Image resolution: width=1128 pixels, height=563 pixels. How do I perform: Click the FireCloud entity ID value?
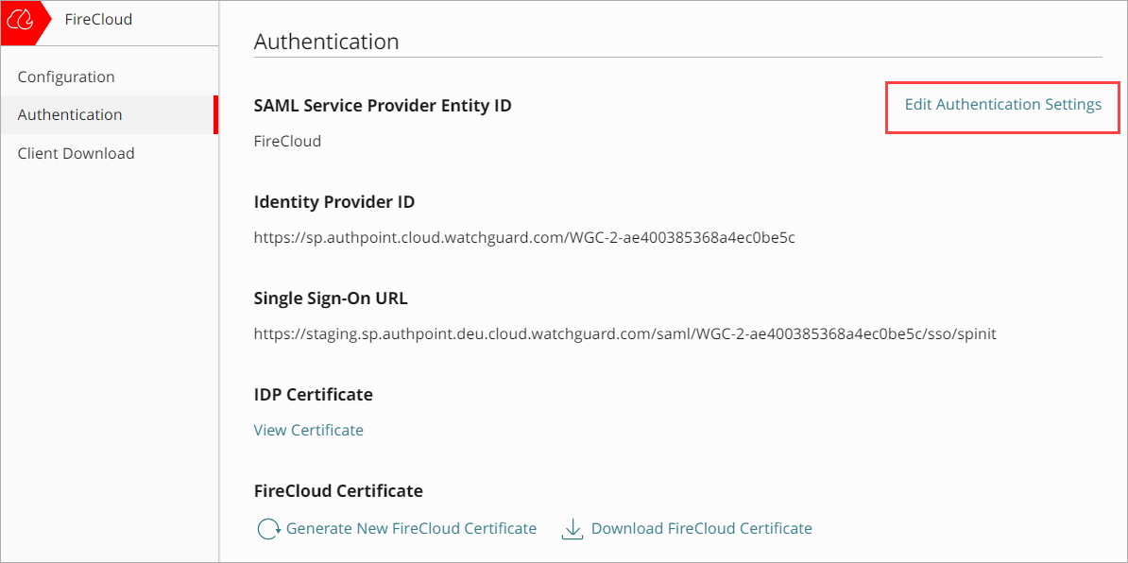pos(287,140)
